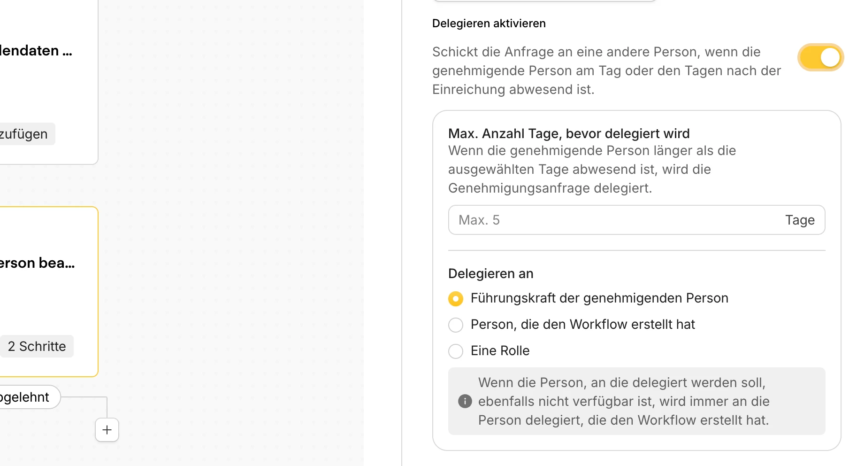The width and height of the screenshot is (857, 466).
Task: Toggle the Delegieren aktivieren switch off
Action: click(x=820, y=57)
